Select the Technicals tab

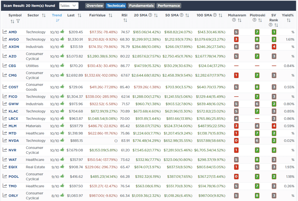pos(116,6)
